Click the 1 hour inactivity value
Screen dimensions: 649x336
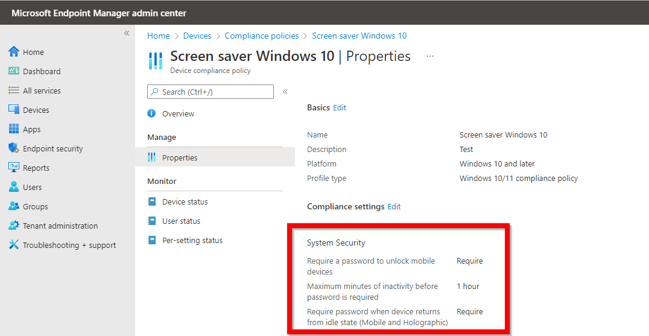468,286
